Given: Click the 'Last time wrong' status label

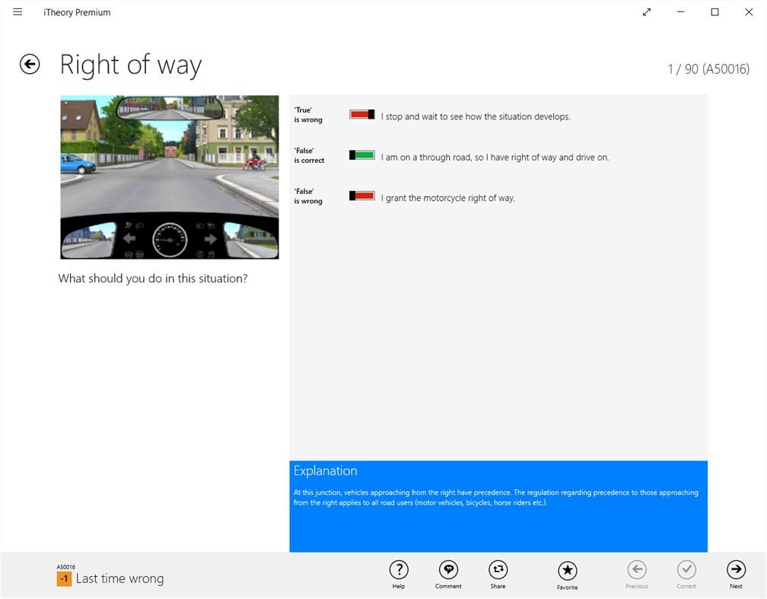Looking at the screenshot, I should coord(119,578).
